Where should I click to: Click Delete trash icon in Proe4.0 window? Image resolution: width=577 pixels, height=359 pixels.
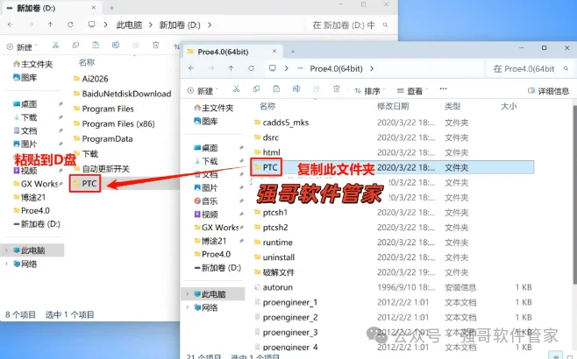337,89
